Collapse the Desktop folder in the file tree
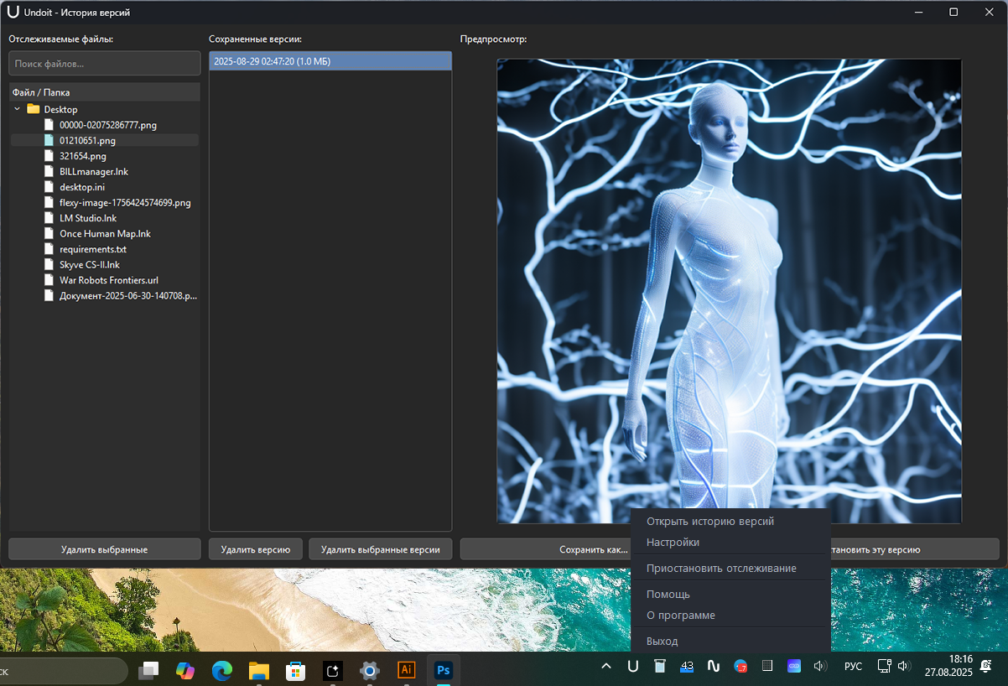 coord(18,109)
